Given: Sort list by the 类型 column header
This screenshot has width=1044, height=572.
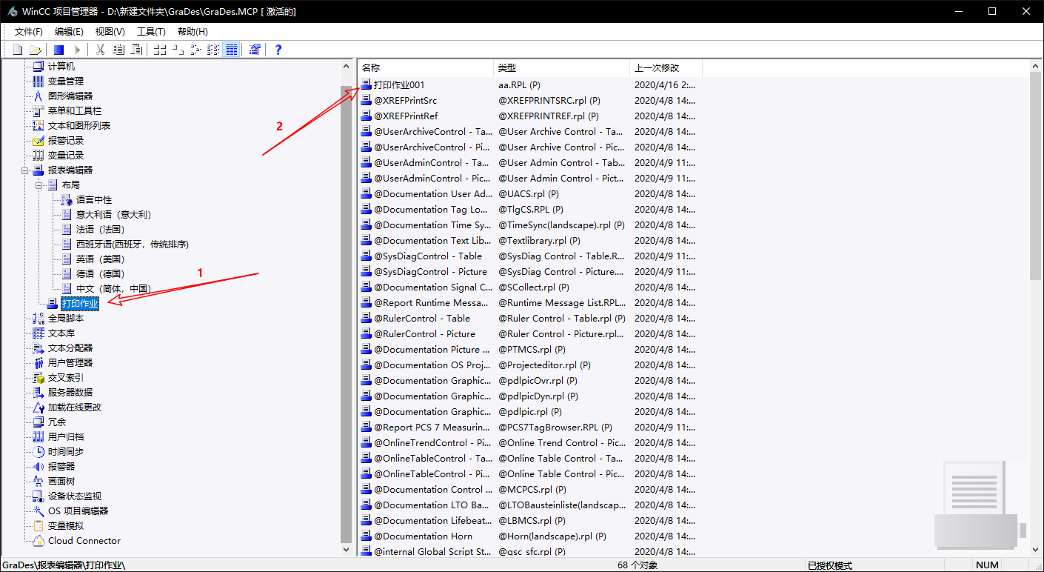Looking at the screenshot, I should pos(561,67).
